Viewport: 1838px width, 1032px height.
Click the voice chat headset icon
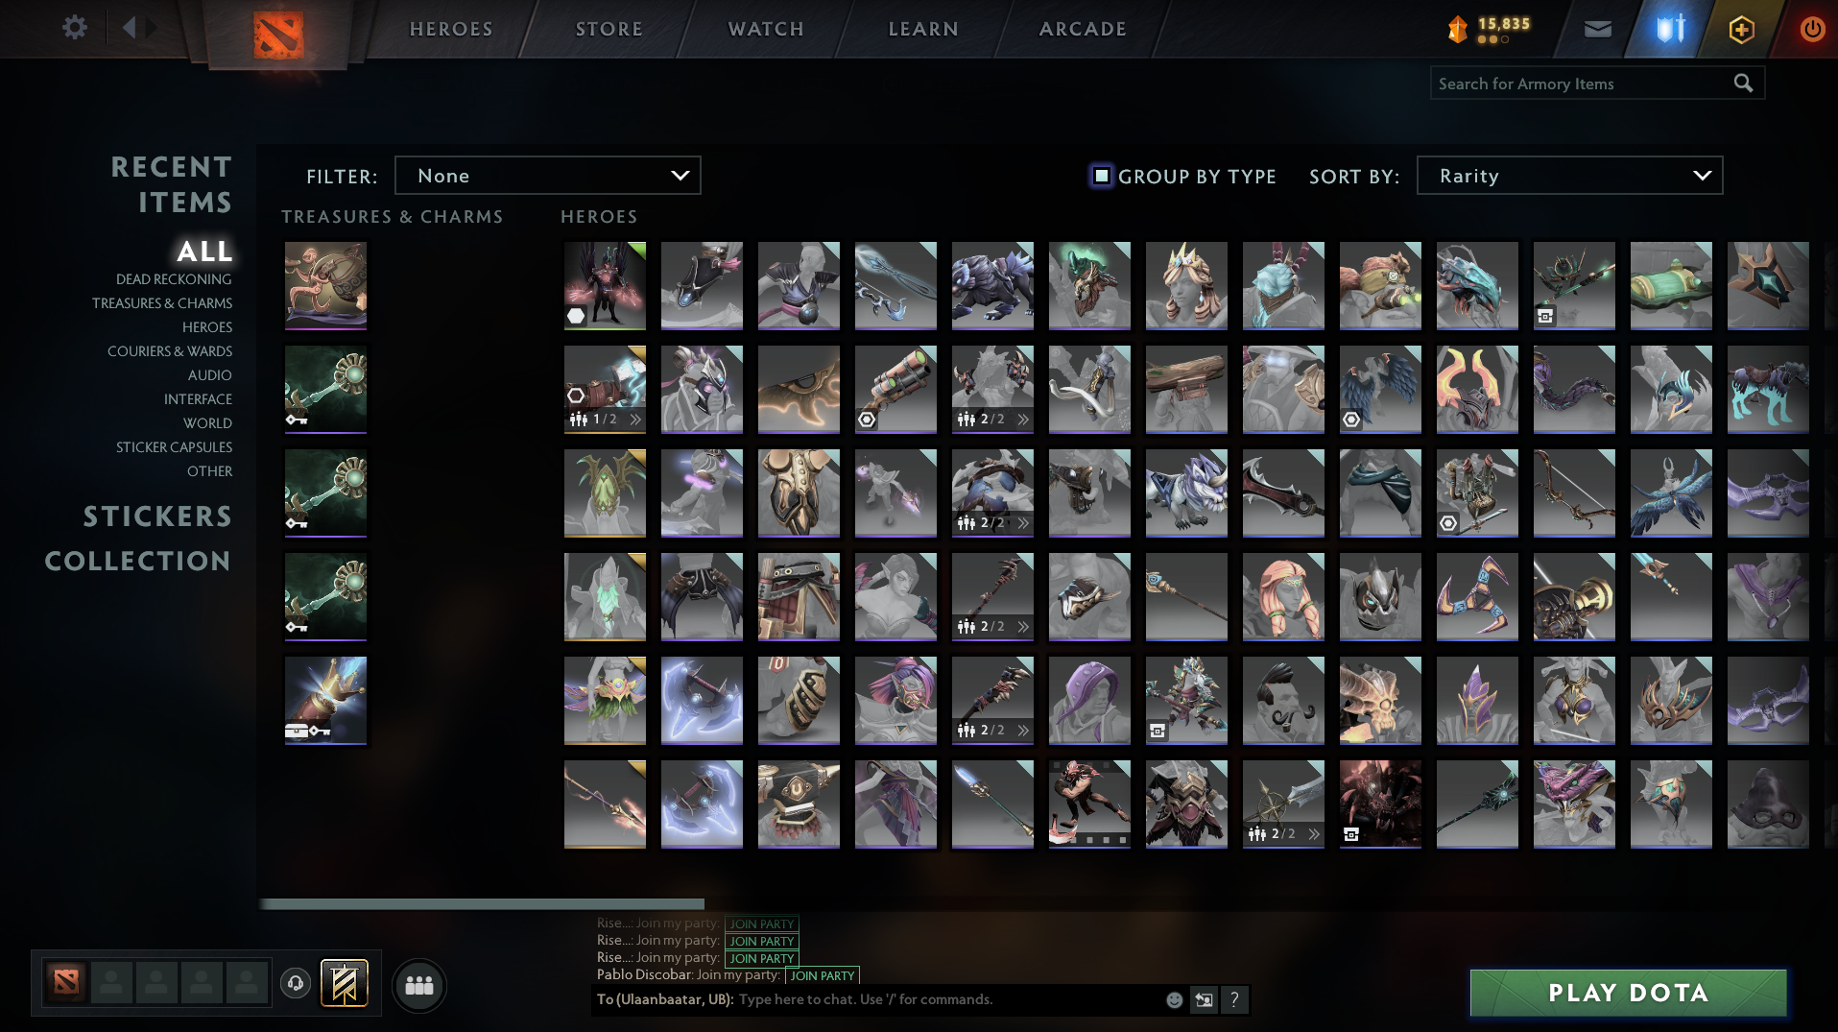point(295,983)
